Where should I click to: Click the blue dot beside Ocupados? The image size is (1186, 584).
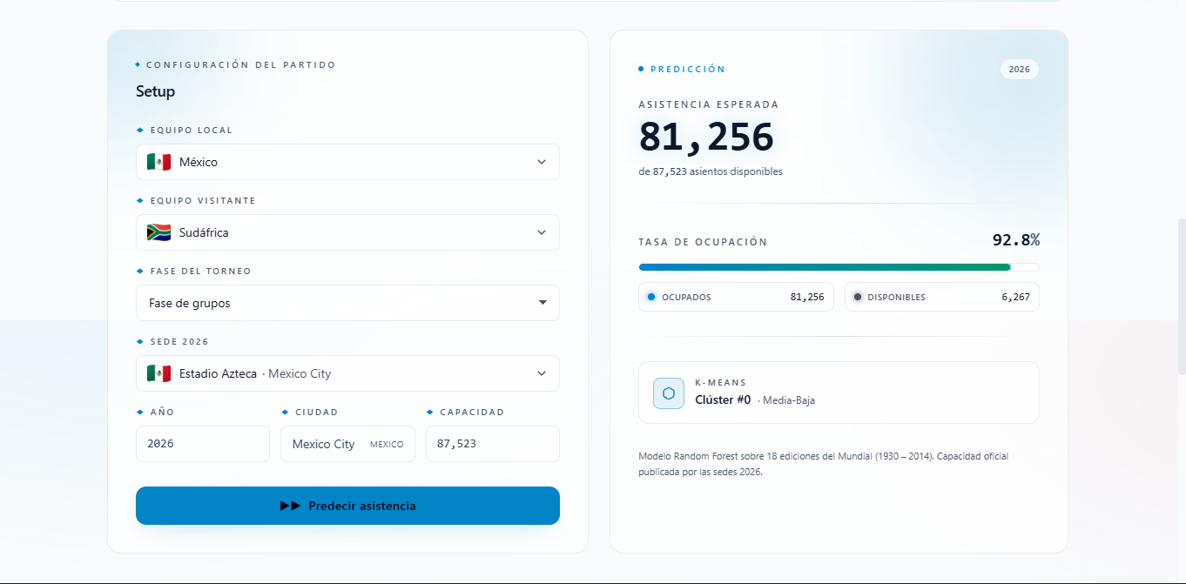(x=651, y=297)
